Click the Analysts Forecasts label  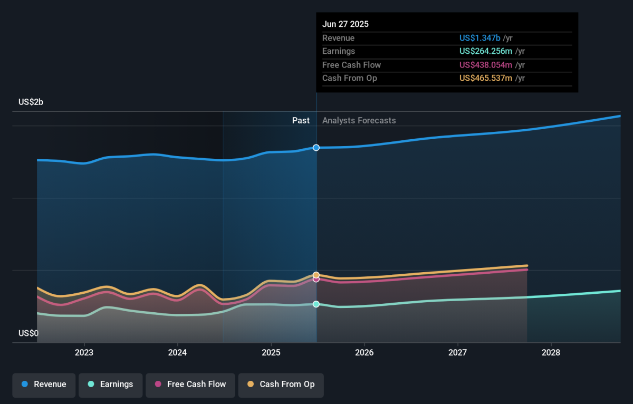pos(359,120)
